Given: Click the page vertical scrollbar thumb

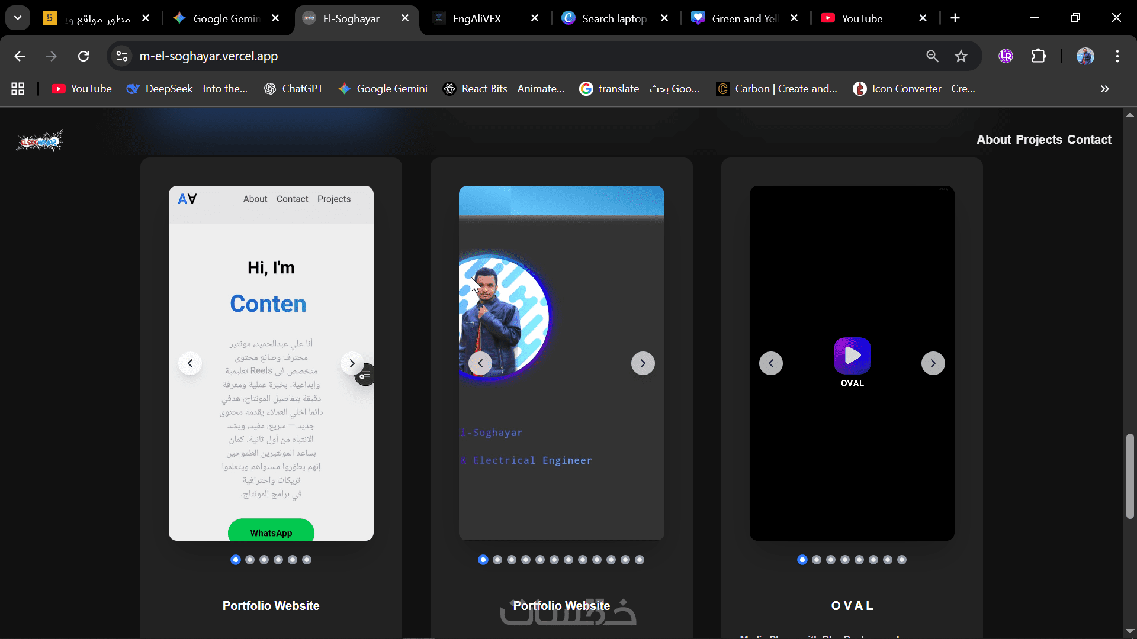Looking at the screenshot, I should point(1129,476).
